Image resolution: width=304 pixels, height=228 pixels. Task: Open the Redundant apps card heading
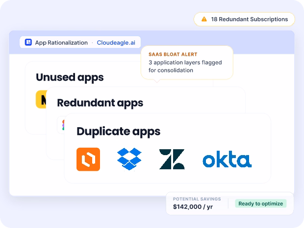point(100,103)
